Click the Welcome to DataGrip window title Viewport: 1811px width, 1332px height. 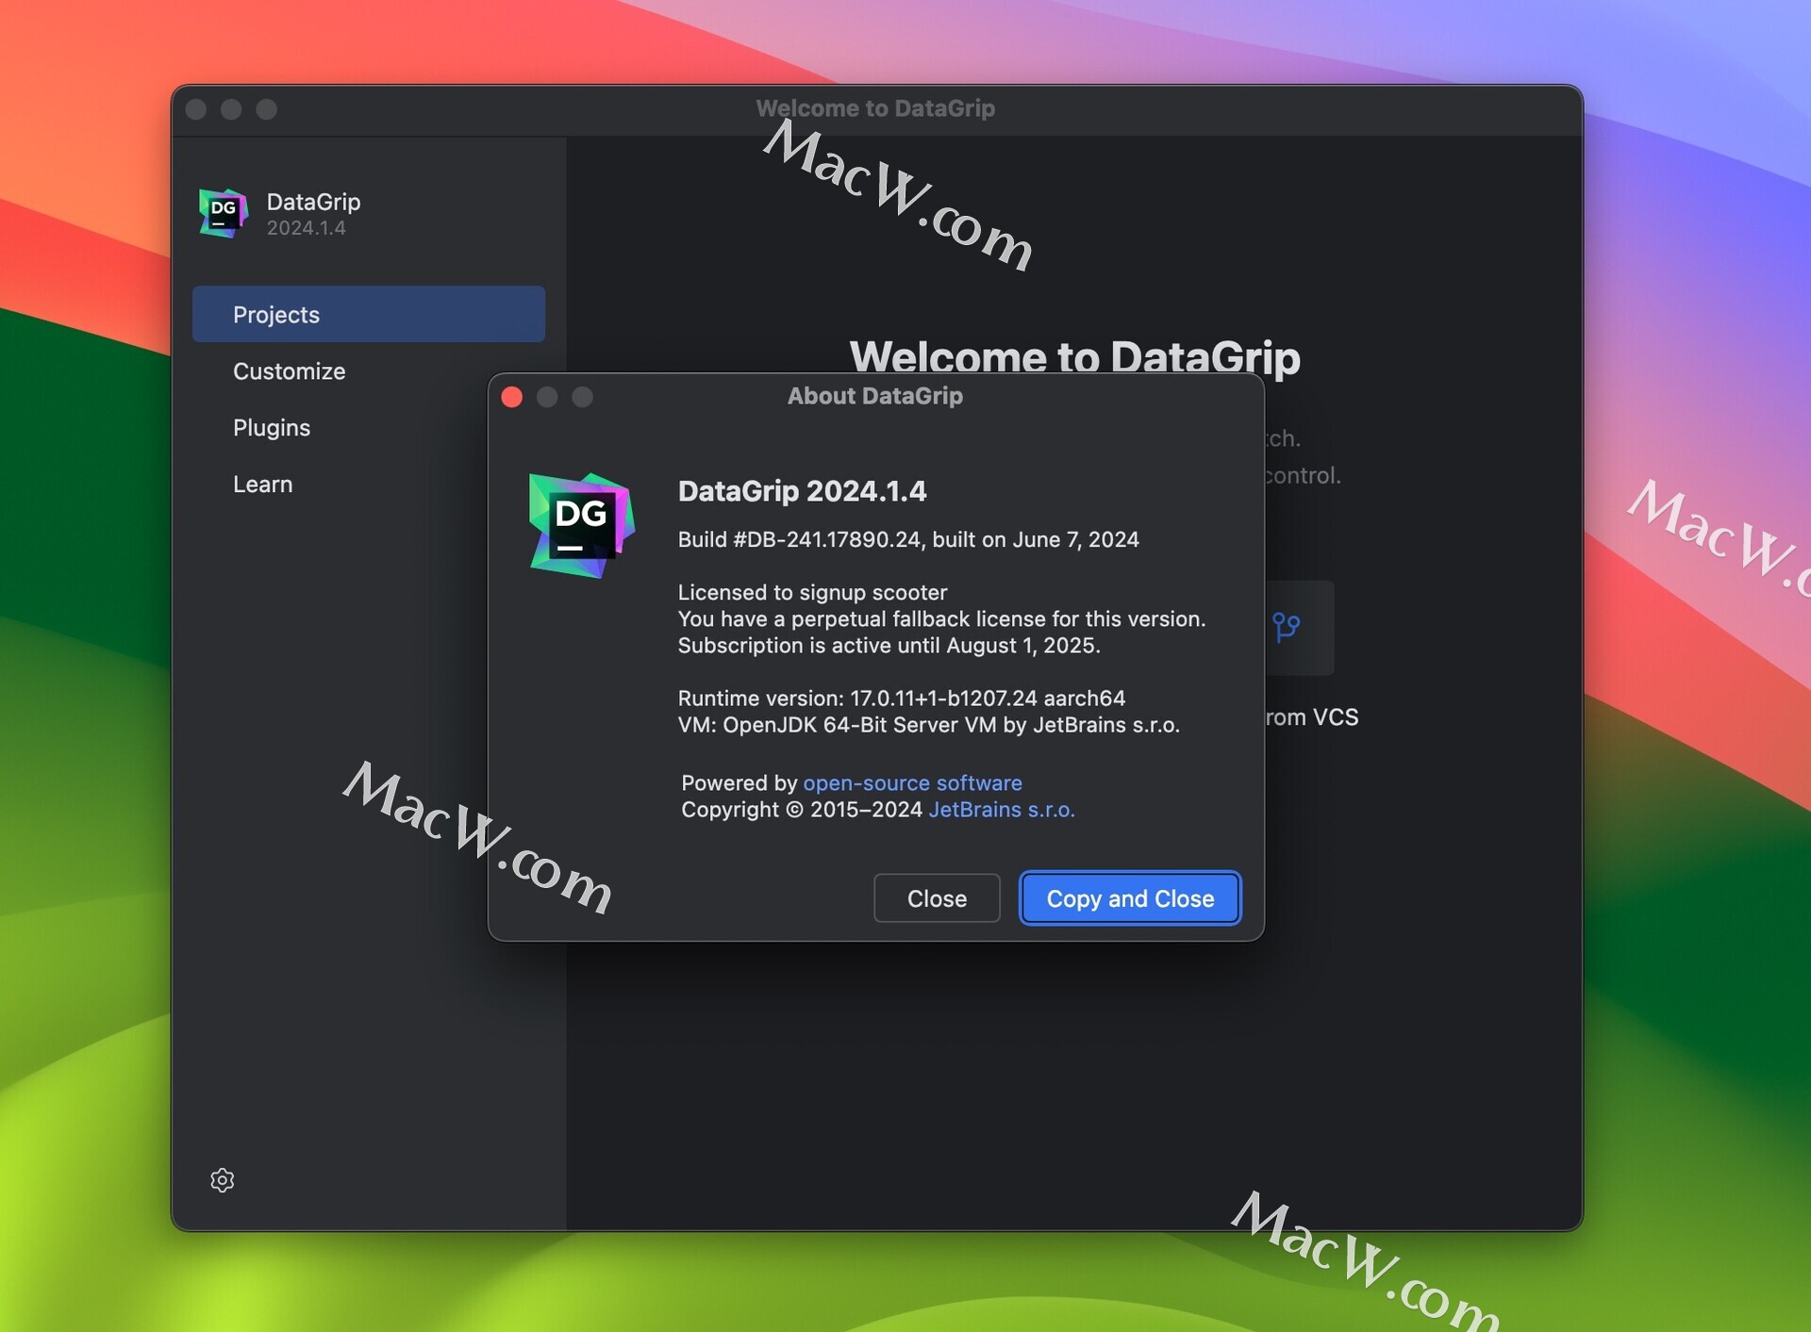tap(875, 108)
